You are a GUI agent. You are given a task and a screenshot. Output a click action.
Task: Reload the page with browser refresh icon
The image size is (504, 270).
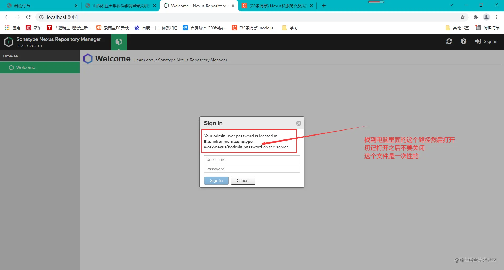point(28,17)
